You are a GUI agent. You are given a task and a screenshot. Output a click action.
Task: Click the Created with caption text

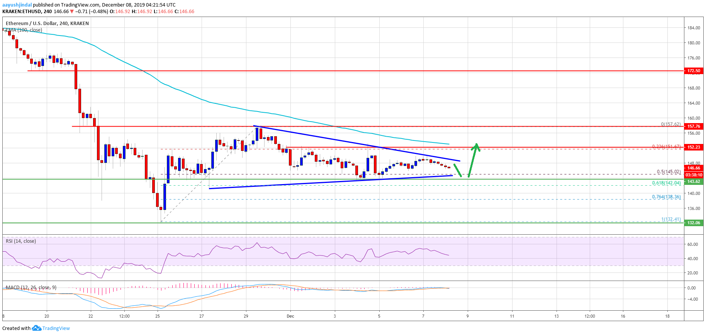[x=16, y=328]
